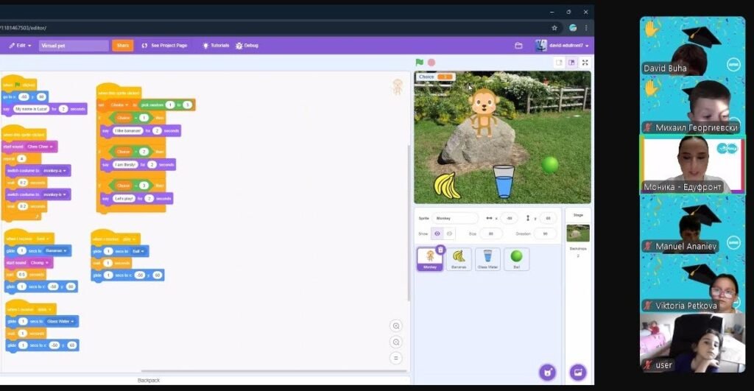Click the green ball on the stage
Viewport: 754px width, 391px height.
[549, 165]
